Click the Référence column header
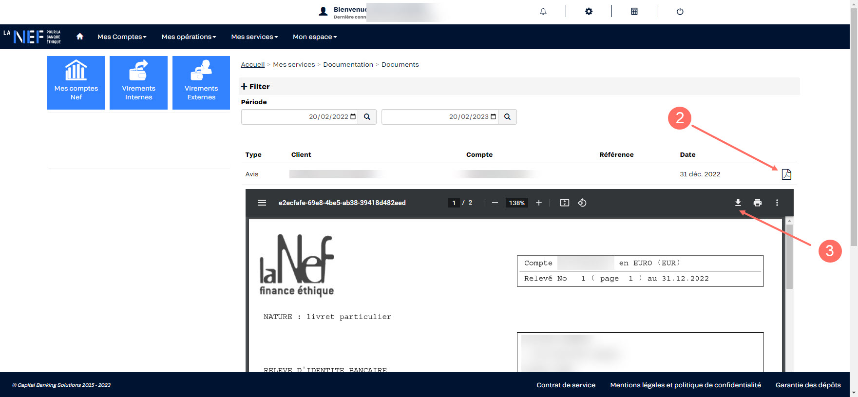Image resolution: width=858 pixels, height=397 pixels. click(x=616, y=154)
